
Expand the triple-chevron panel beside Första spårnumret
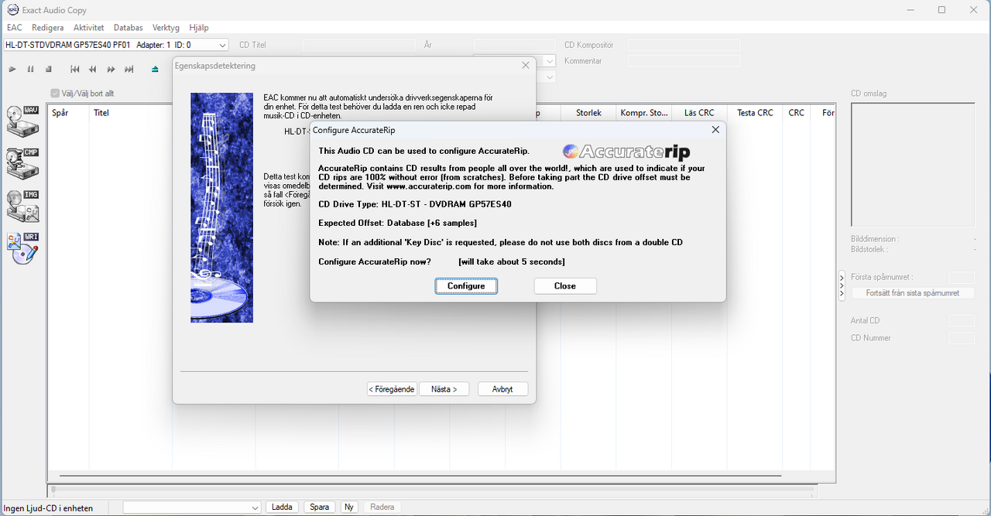click(x=842, y=285)
